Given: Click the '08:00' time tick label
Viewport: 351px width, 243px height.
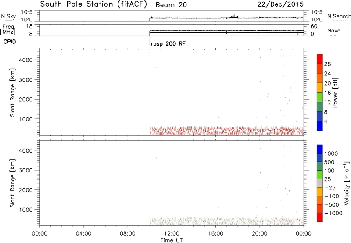Looking at the screenshot, I should (x=128, y=234).
